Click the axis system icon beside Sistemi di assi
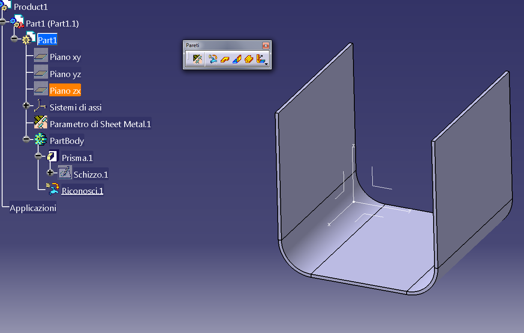Screen dimensions: 524x333 pyautogui.click(x=41, y=105)
